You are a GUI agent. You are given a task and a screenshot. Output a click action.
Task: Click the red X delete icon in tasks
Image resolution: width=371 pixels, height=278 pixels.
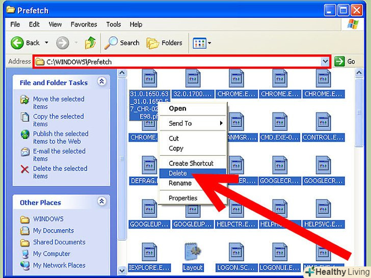(24, 170)
